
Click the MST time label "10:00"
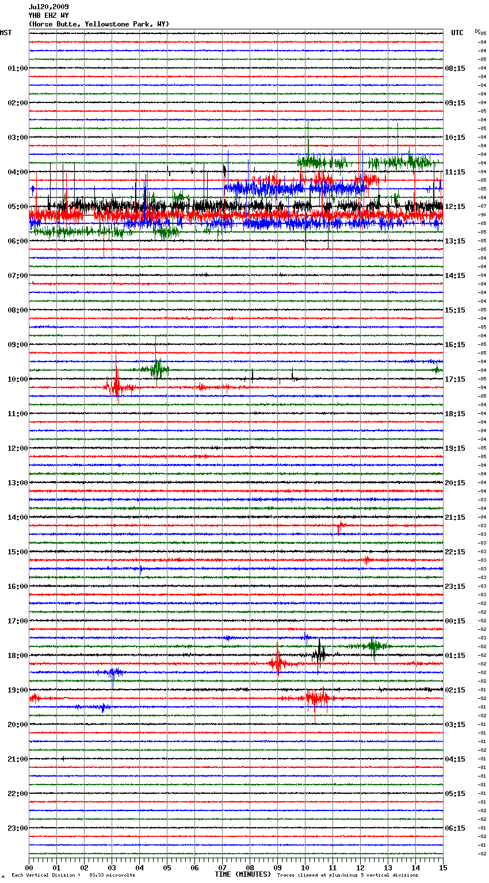18,379
